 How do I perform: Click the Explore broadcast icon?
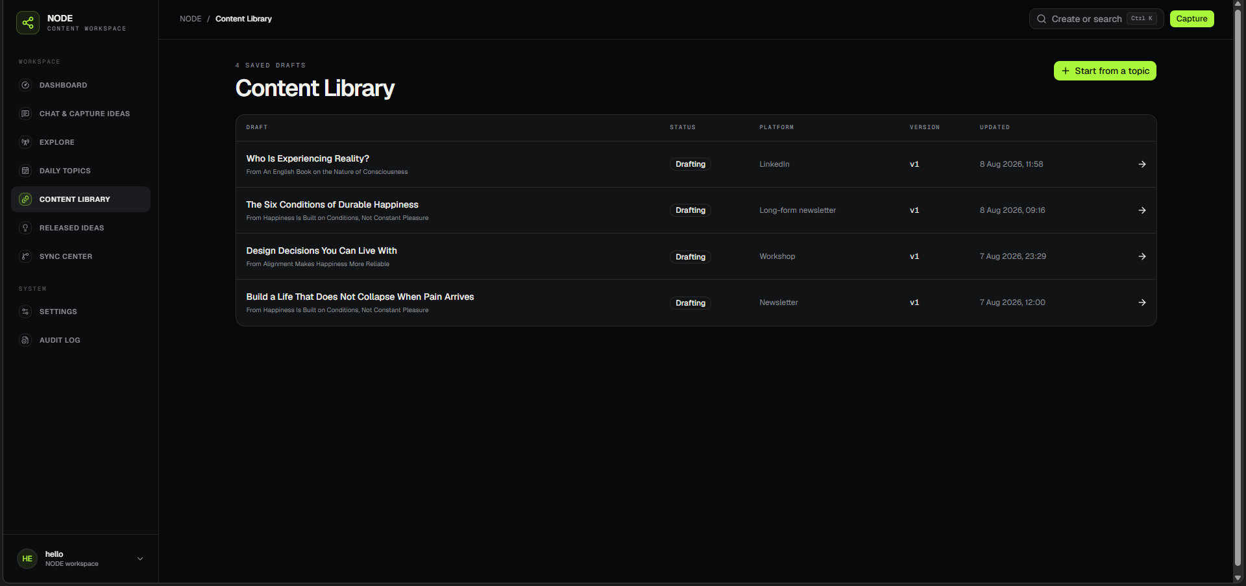(x=25, y=142)
